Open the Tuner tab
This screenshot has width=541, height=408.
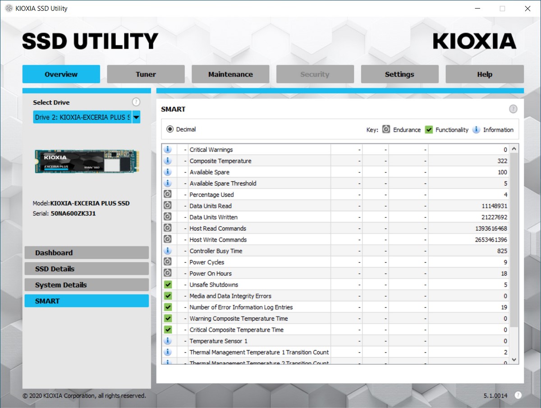146,74
